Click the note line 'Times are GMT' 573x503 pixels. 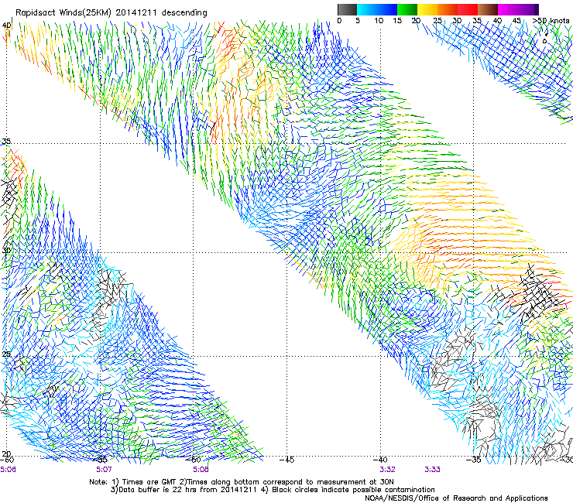[149, 482]
